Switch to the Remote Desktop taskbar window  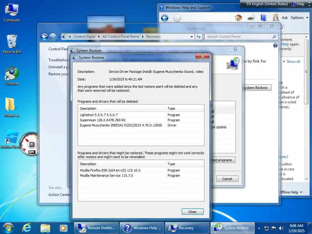(x=96, y=228)
